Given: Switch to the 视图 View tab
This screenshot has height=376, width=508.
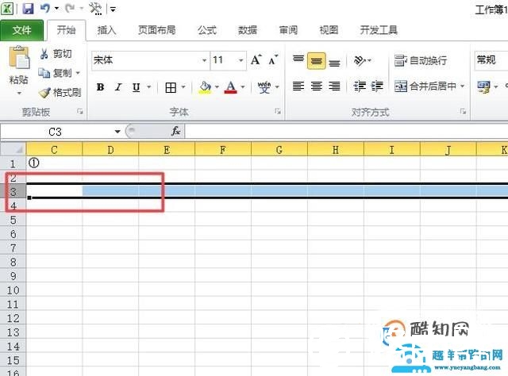Looking at the screenshot, I should [329, 30].
